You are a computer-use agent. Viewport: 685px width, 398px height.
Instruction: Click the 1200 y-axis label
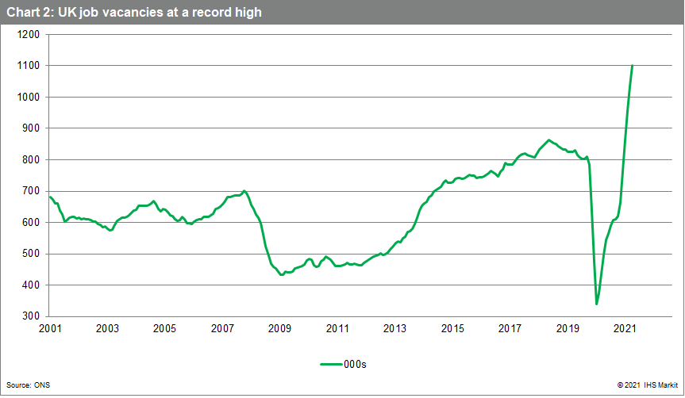coord(29,34)
